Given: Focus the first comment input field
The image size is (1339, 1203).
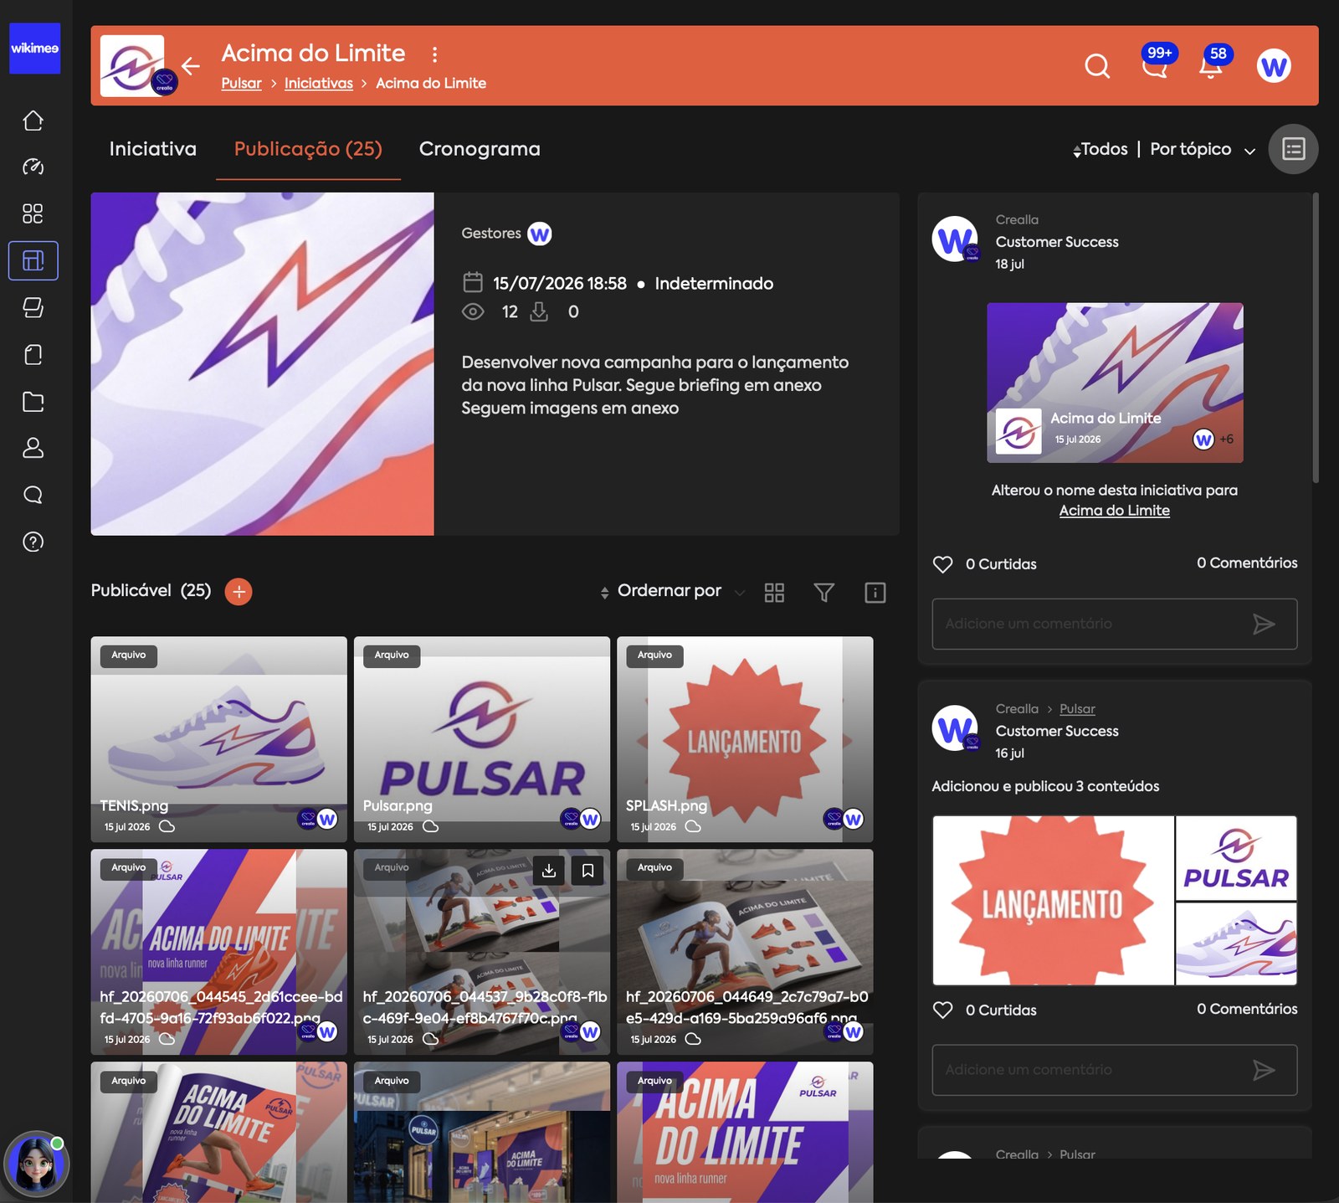Looking at the screenshot, I should pos(1114,624).
